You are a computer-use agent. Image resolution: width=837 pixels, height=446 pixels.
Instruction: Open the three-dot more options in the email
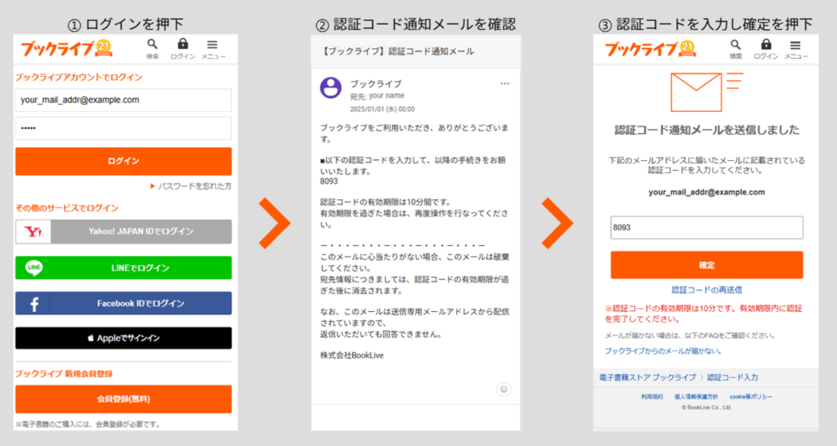tap(504, 83)
